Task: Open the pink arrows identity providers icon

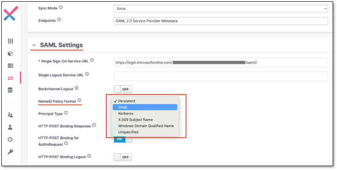Action: (x=10, y=78)
